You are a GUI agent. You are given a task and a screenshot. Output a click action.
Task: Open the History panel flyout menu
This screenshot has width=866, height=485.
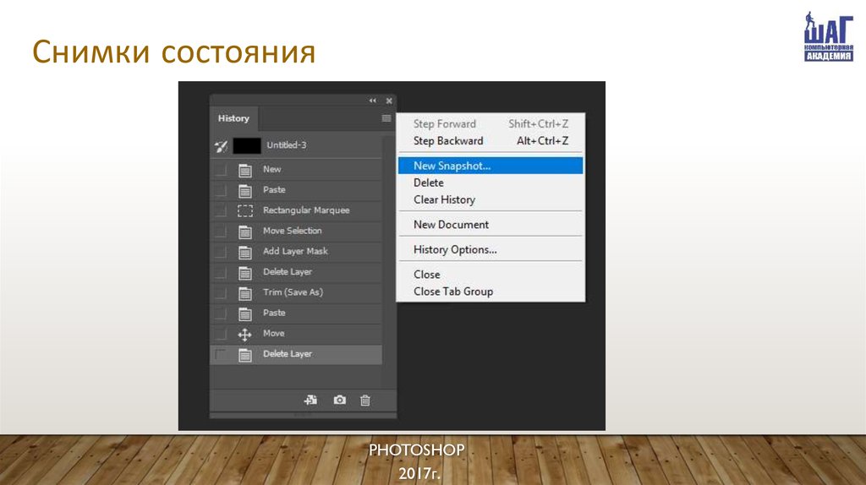click(x=386, y=119)
